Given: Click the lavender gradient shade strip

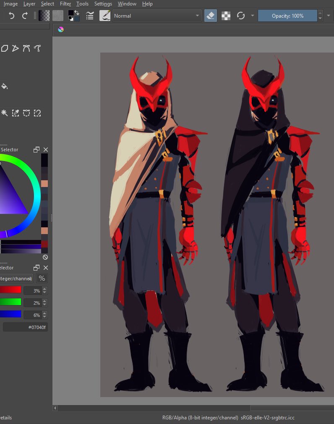Looking at the screenshot, I should pyautogui.click(x=21, y=251).
